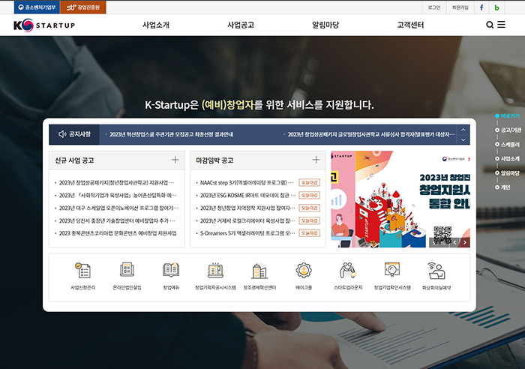Image resolution: width=525 pixels, height=369 pixels.
Task: Open the 창업에듀 book icon
Action: [x=171, y=270]
